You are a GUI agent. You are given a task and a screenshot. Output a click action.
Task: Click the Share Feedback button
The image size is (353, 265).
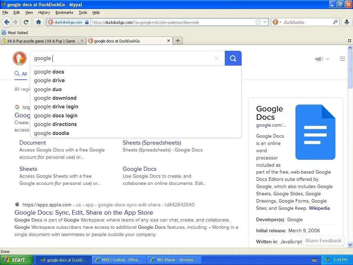click(x=323, y=241)
